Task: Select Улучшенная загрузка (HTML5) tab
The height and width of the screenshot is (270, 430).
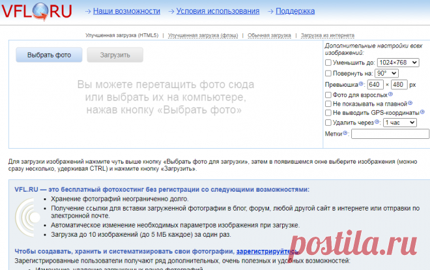Action: coord(122,35)
